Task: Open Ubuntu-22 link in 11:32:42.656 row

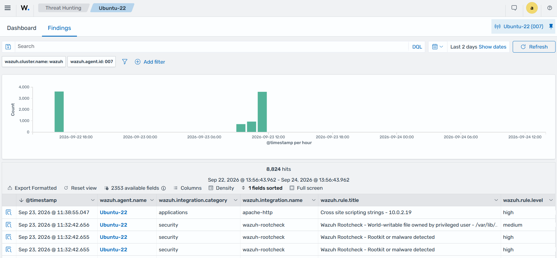Action: [113, 225]
